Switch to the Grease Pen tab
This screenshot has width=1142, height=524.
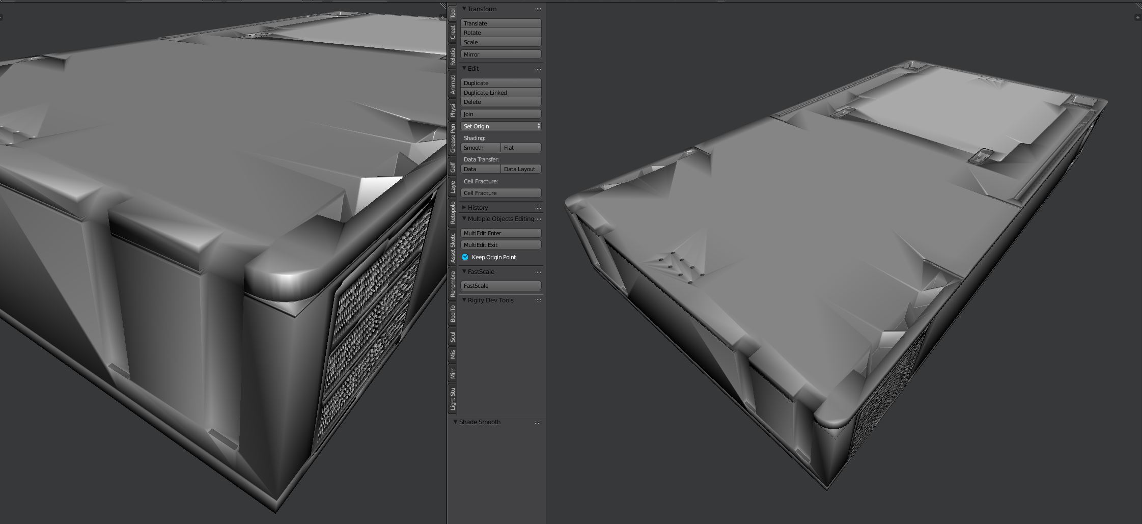pyautogui.click(x=453, y=138)
